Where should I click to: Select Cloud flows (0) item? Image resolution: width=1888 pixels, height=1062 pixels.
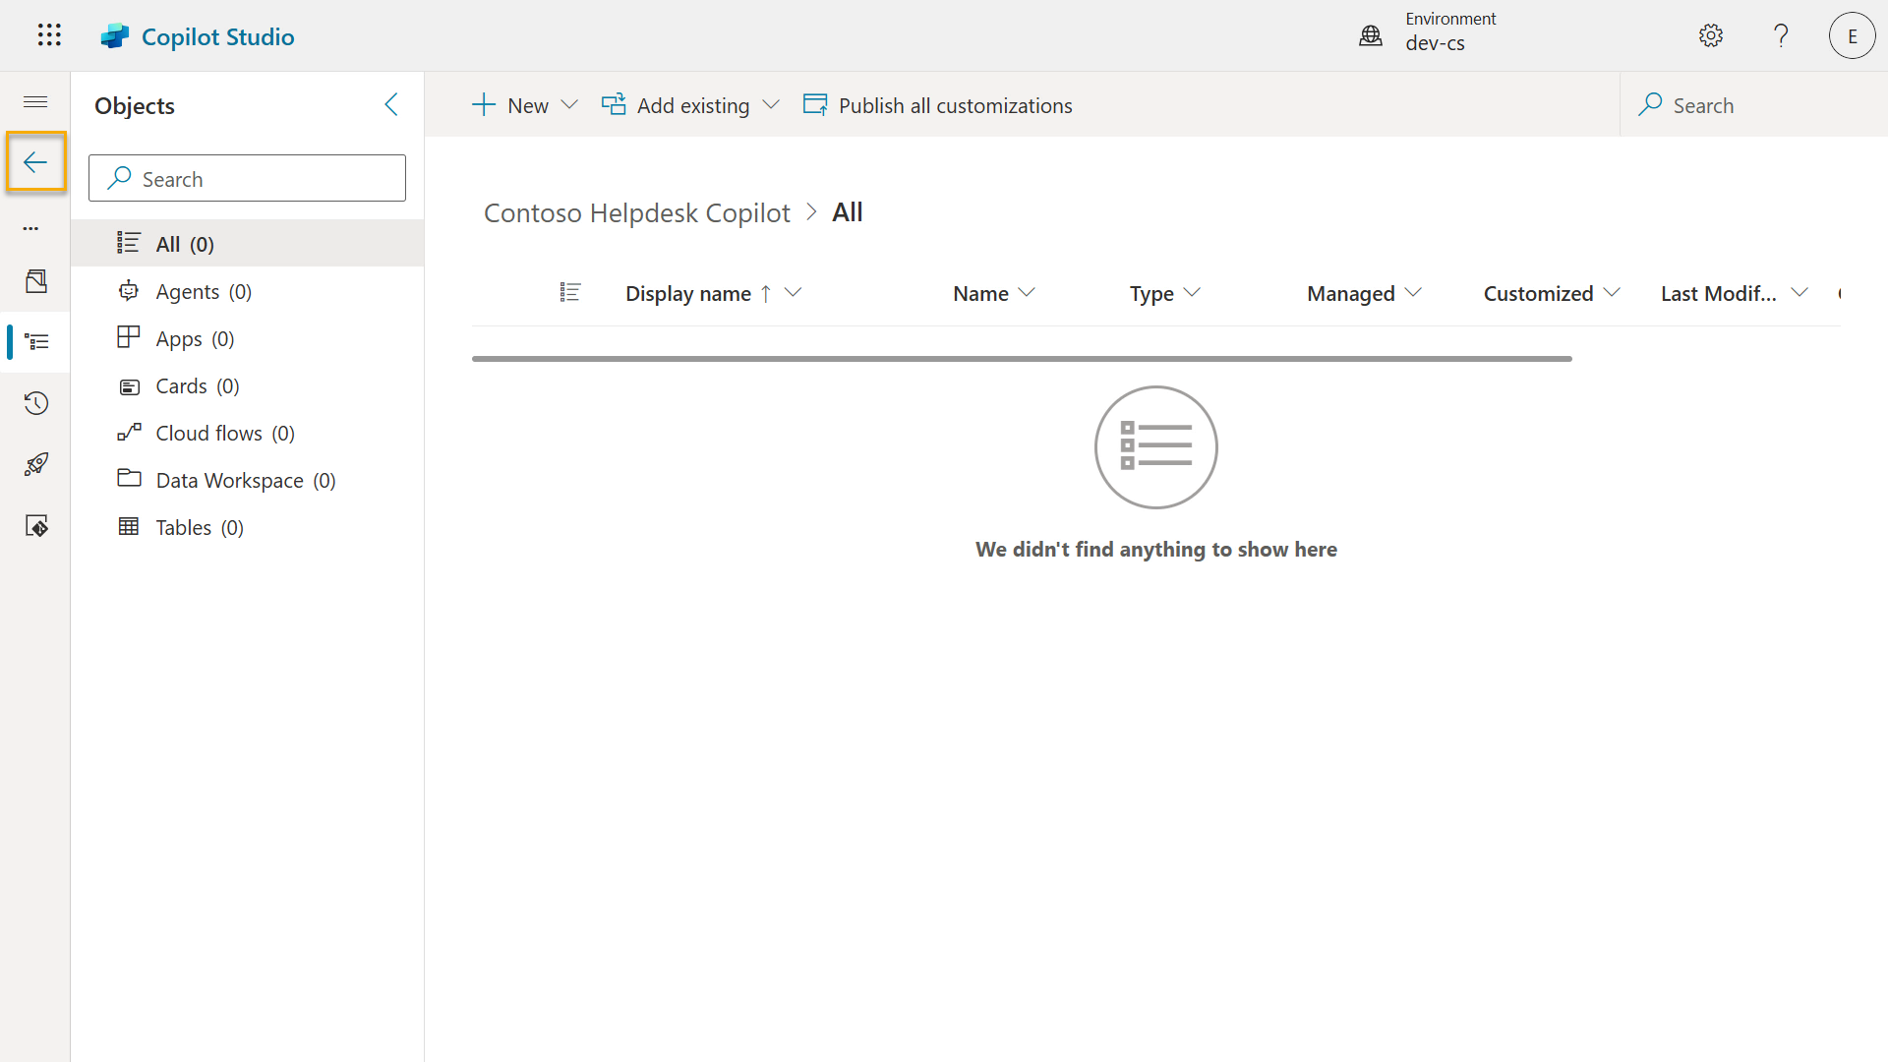click(225, 434)
